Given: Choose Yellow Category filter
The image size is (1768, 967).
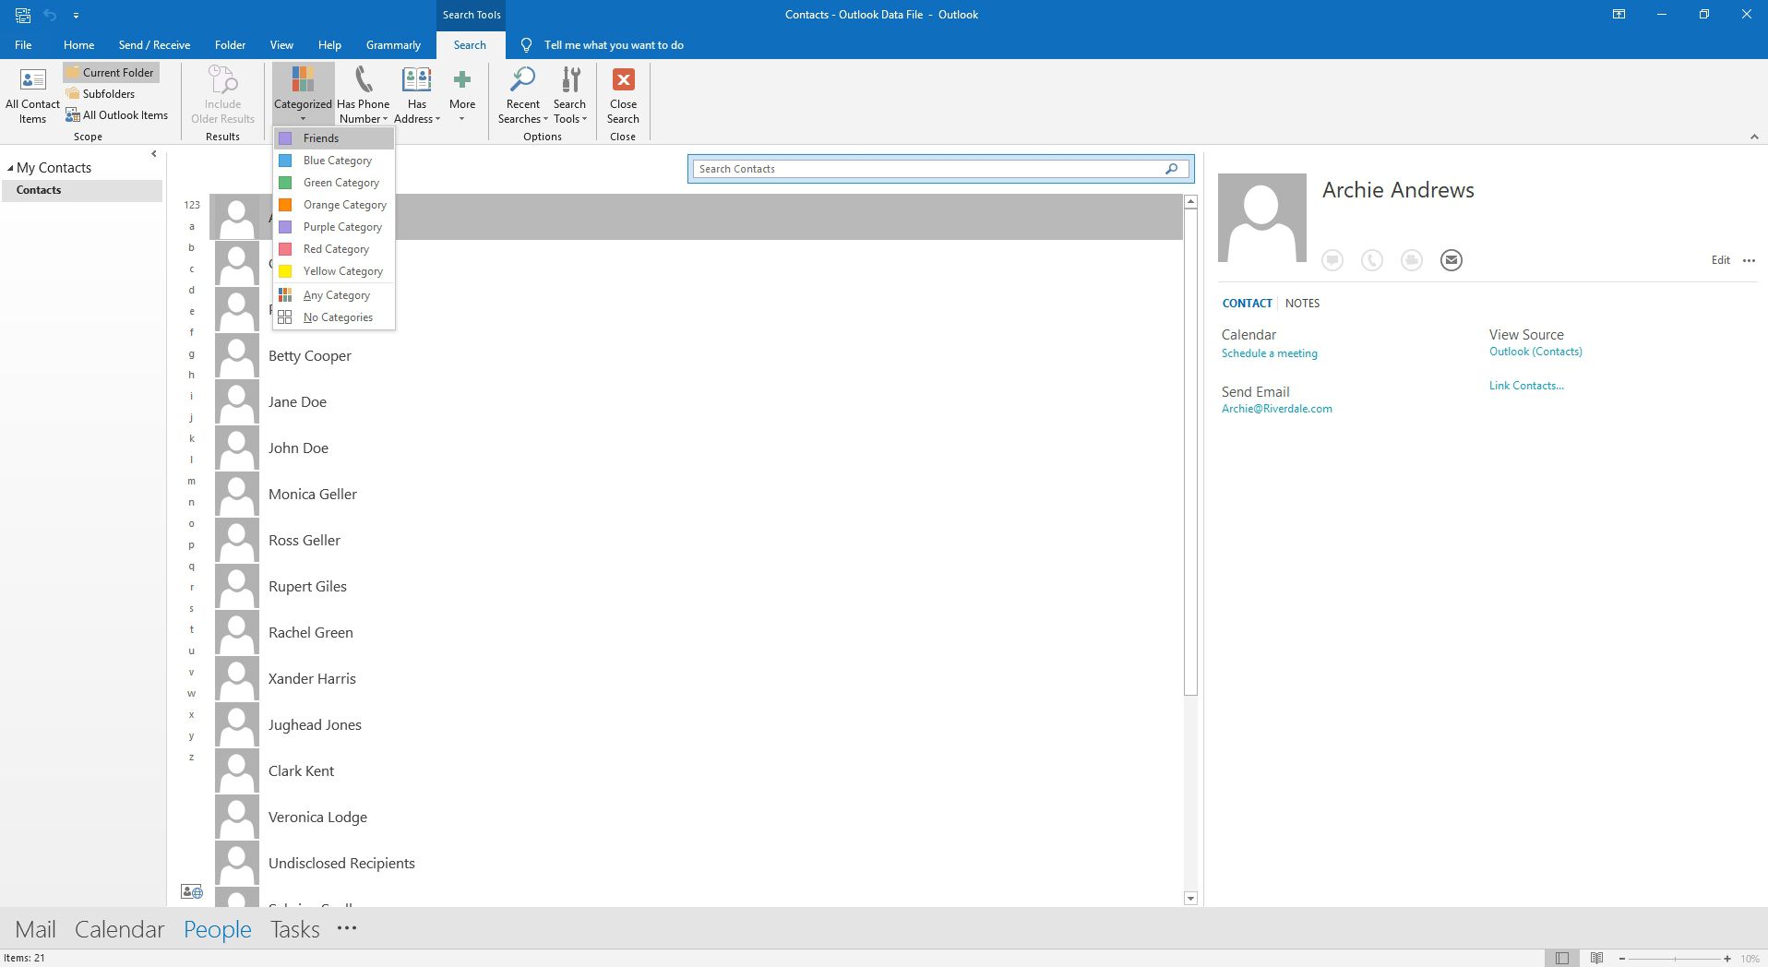Looking at the screenshot, I should [334, 271].
